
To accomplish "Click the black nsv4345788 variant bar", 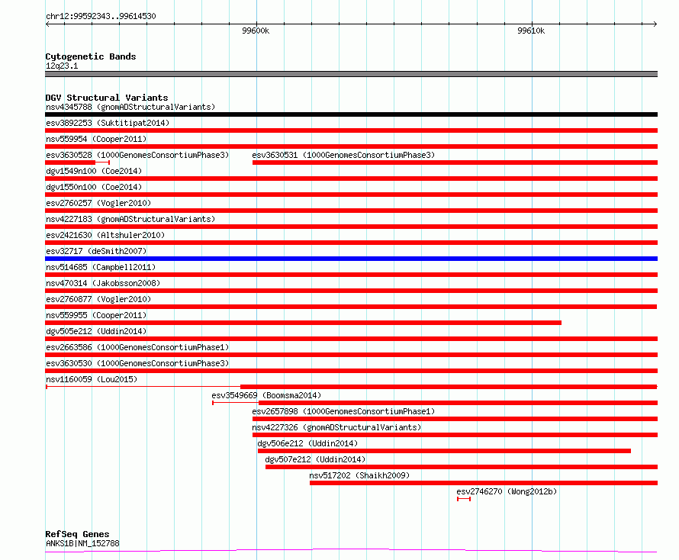I will (351, 114).
